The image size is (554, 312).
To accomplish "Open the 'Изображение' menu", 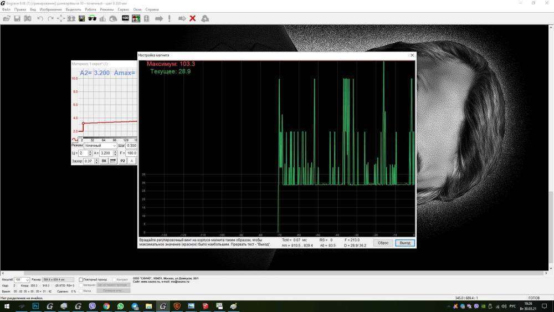I will (x=50, y=9).
